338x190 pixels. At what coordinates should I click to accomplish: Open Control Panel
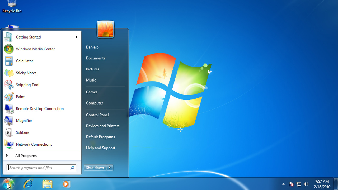97,115
